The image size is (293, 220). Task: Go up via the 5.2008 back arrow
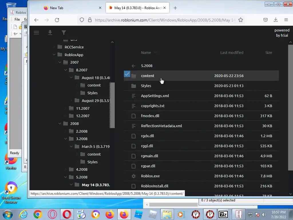point(133,66)
